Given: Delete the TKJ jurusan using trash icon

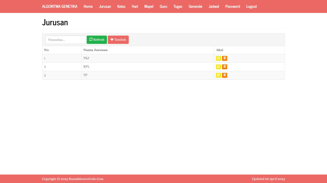Looking at the screenshot, I should [224, 58].
